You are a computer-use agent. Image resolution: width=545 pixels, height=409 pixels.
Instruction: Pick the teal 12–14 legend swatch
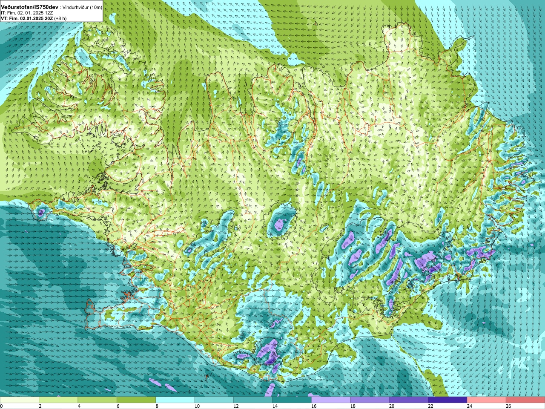253,400
